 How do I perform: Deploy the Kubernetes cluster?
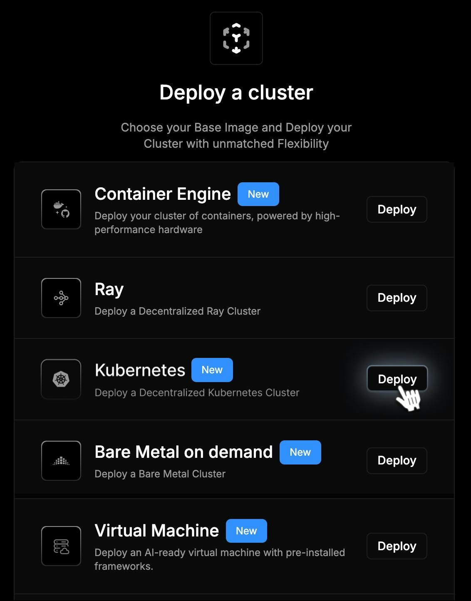click(397, 379)
